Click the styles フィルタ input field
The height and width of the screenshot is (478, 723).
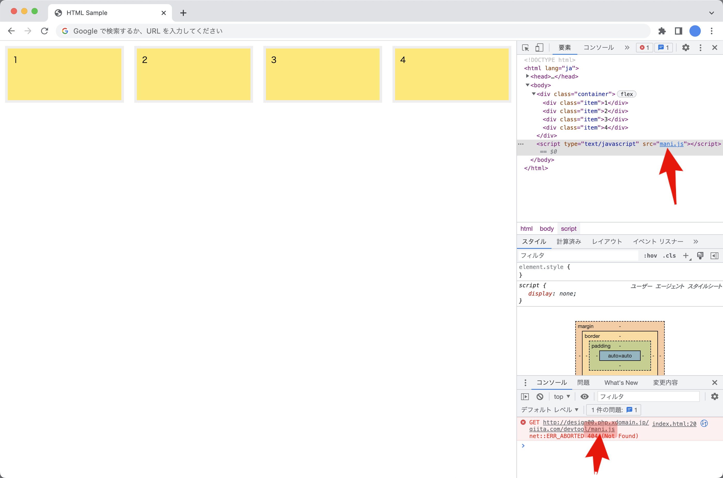coord(578,256)
